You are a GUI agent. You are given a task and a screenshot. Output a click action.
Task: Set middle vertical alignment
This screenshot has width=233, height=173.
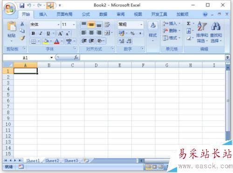(91, 24)
